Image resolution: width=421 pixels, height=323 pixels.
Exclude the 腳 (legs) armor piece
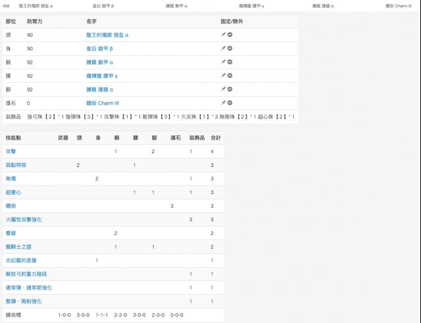point(230,89)
